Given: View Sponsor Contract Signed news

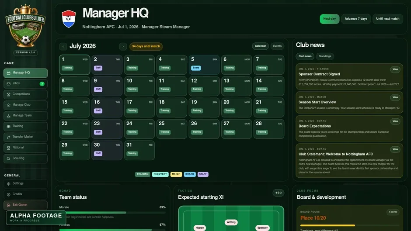Looking at the screenshot, I should click(395, 69).
